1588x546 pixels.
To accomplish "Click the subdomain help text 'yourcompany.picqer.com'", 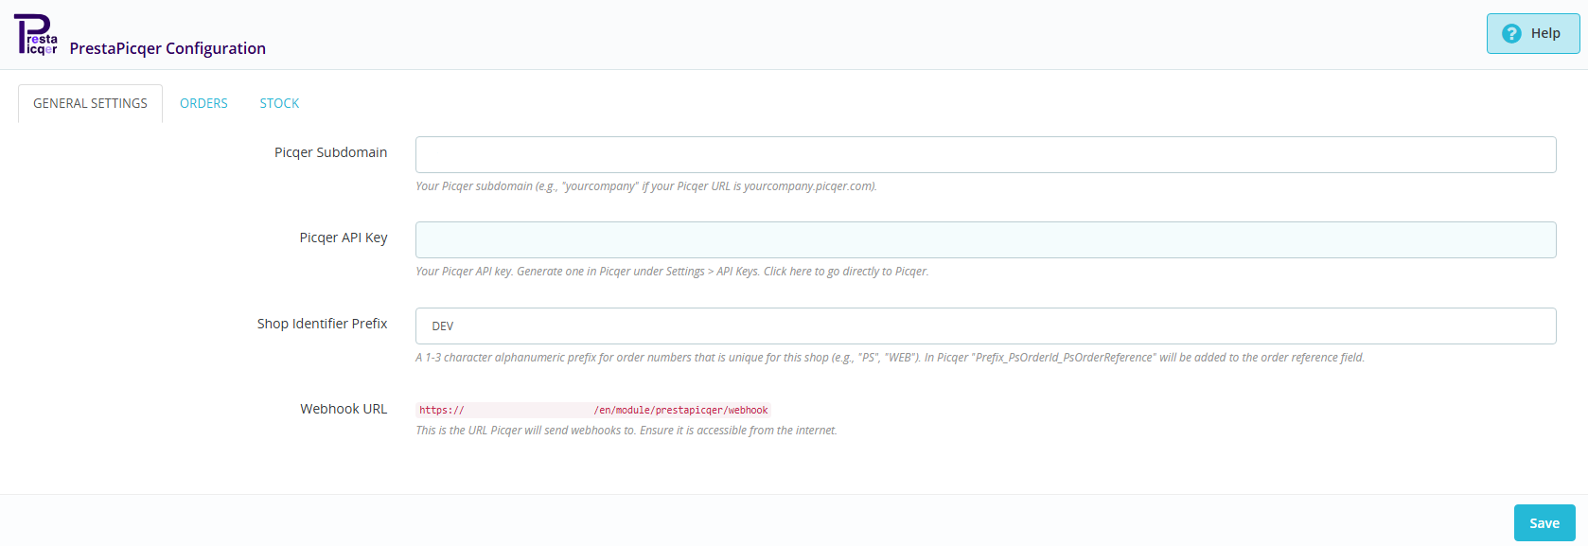I will click(x=809, y=186).
